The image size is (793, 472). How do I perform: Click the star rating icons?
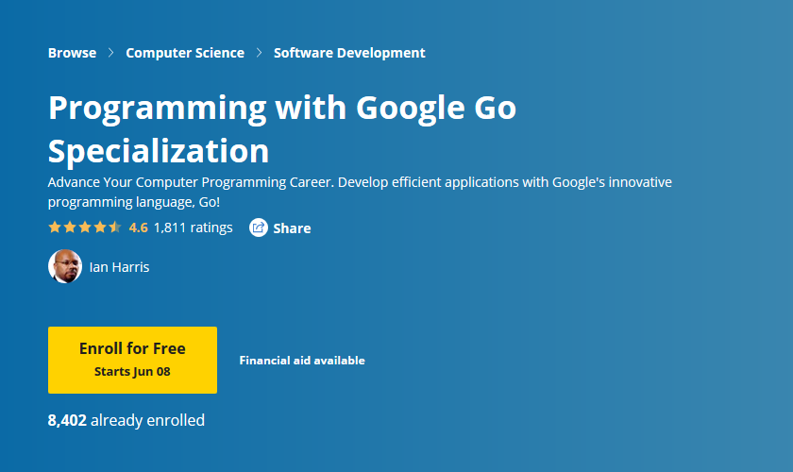point(84,228)
